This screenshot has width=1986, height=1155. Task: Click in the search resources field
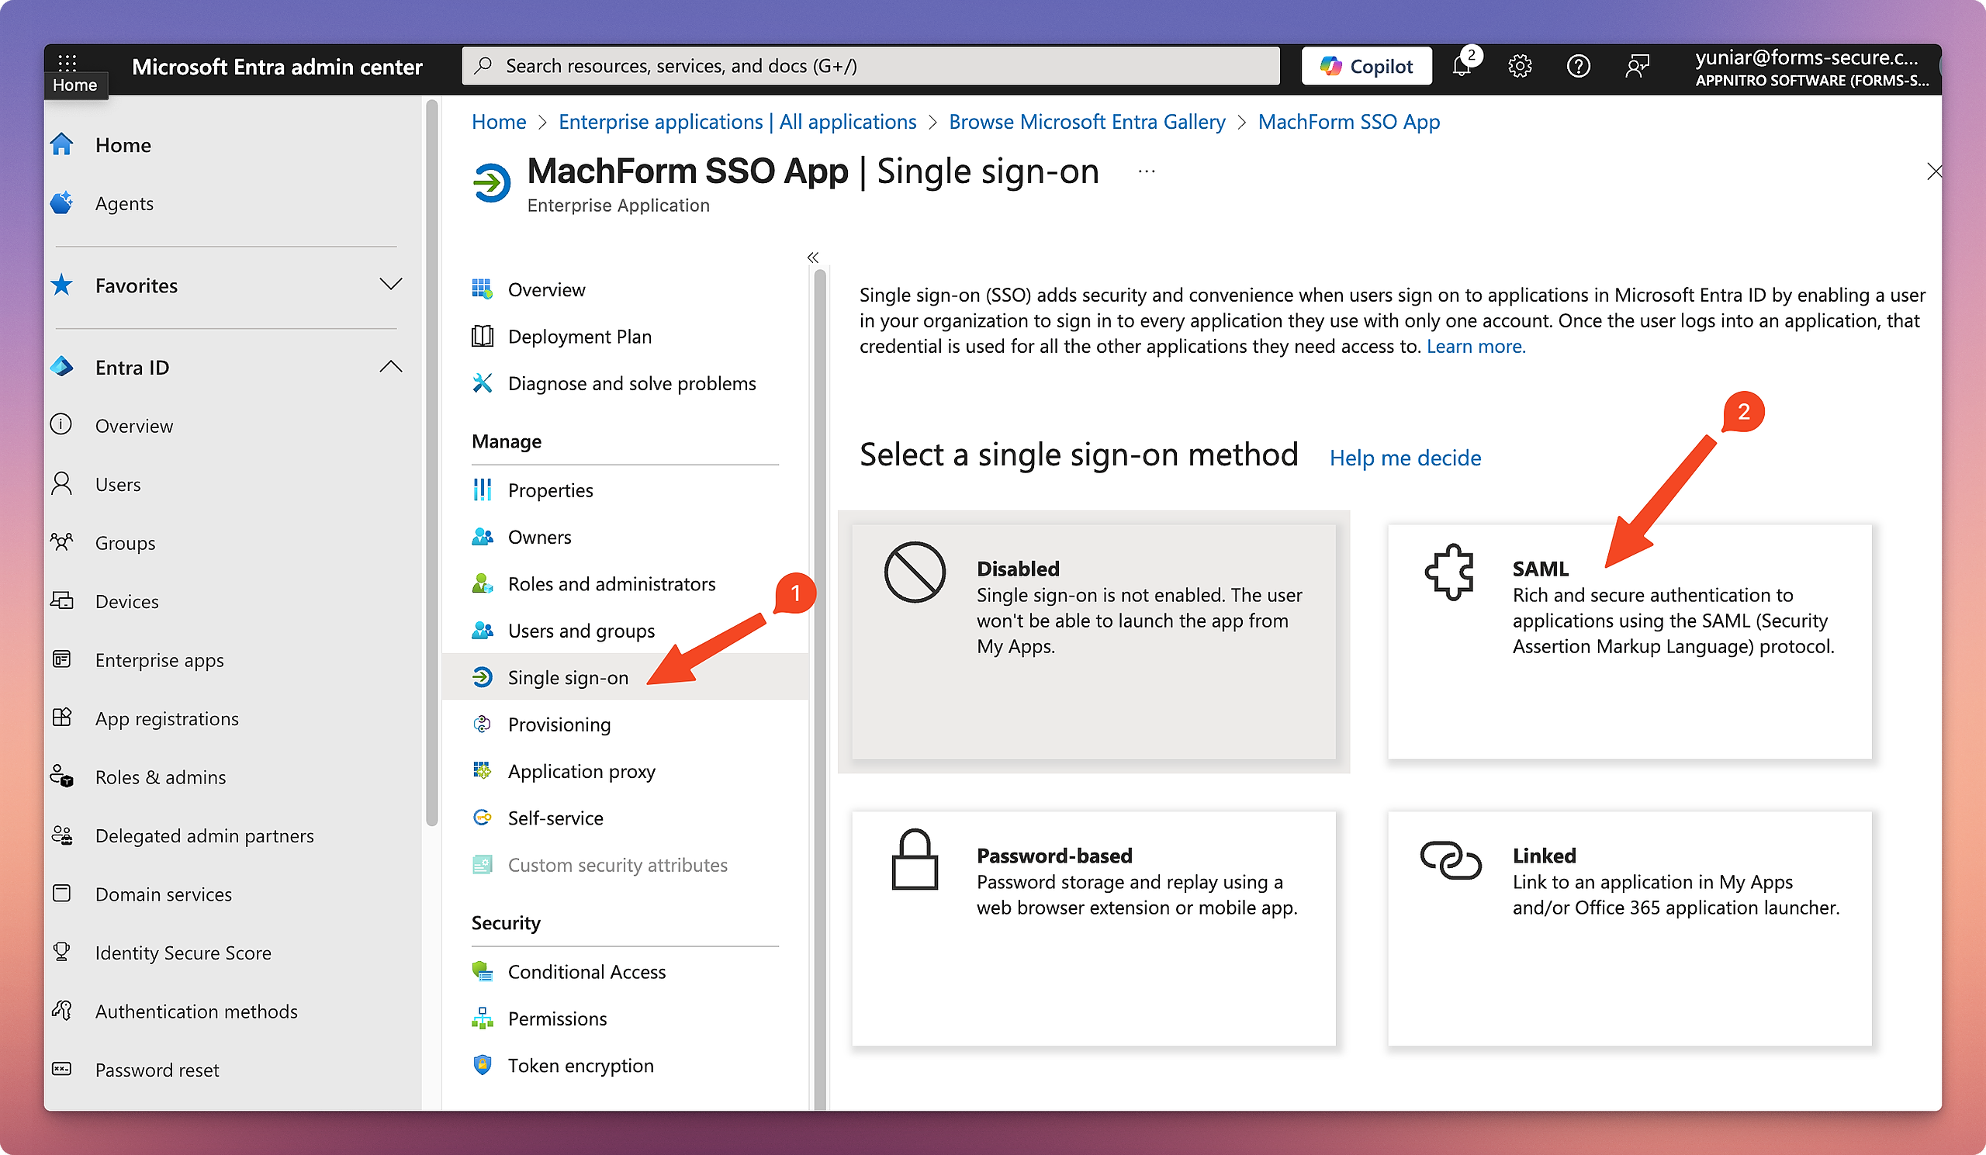[x=870, y=66]
